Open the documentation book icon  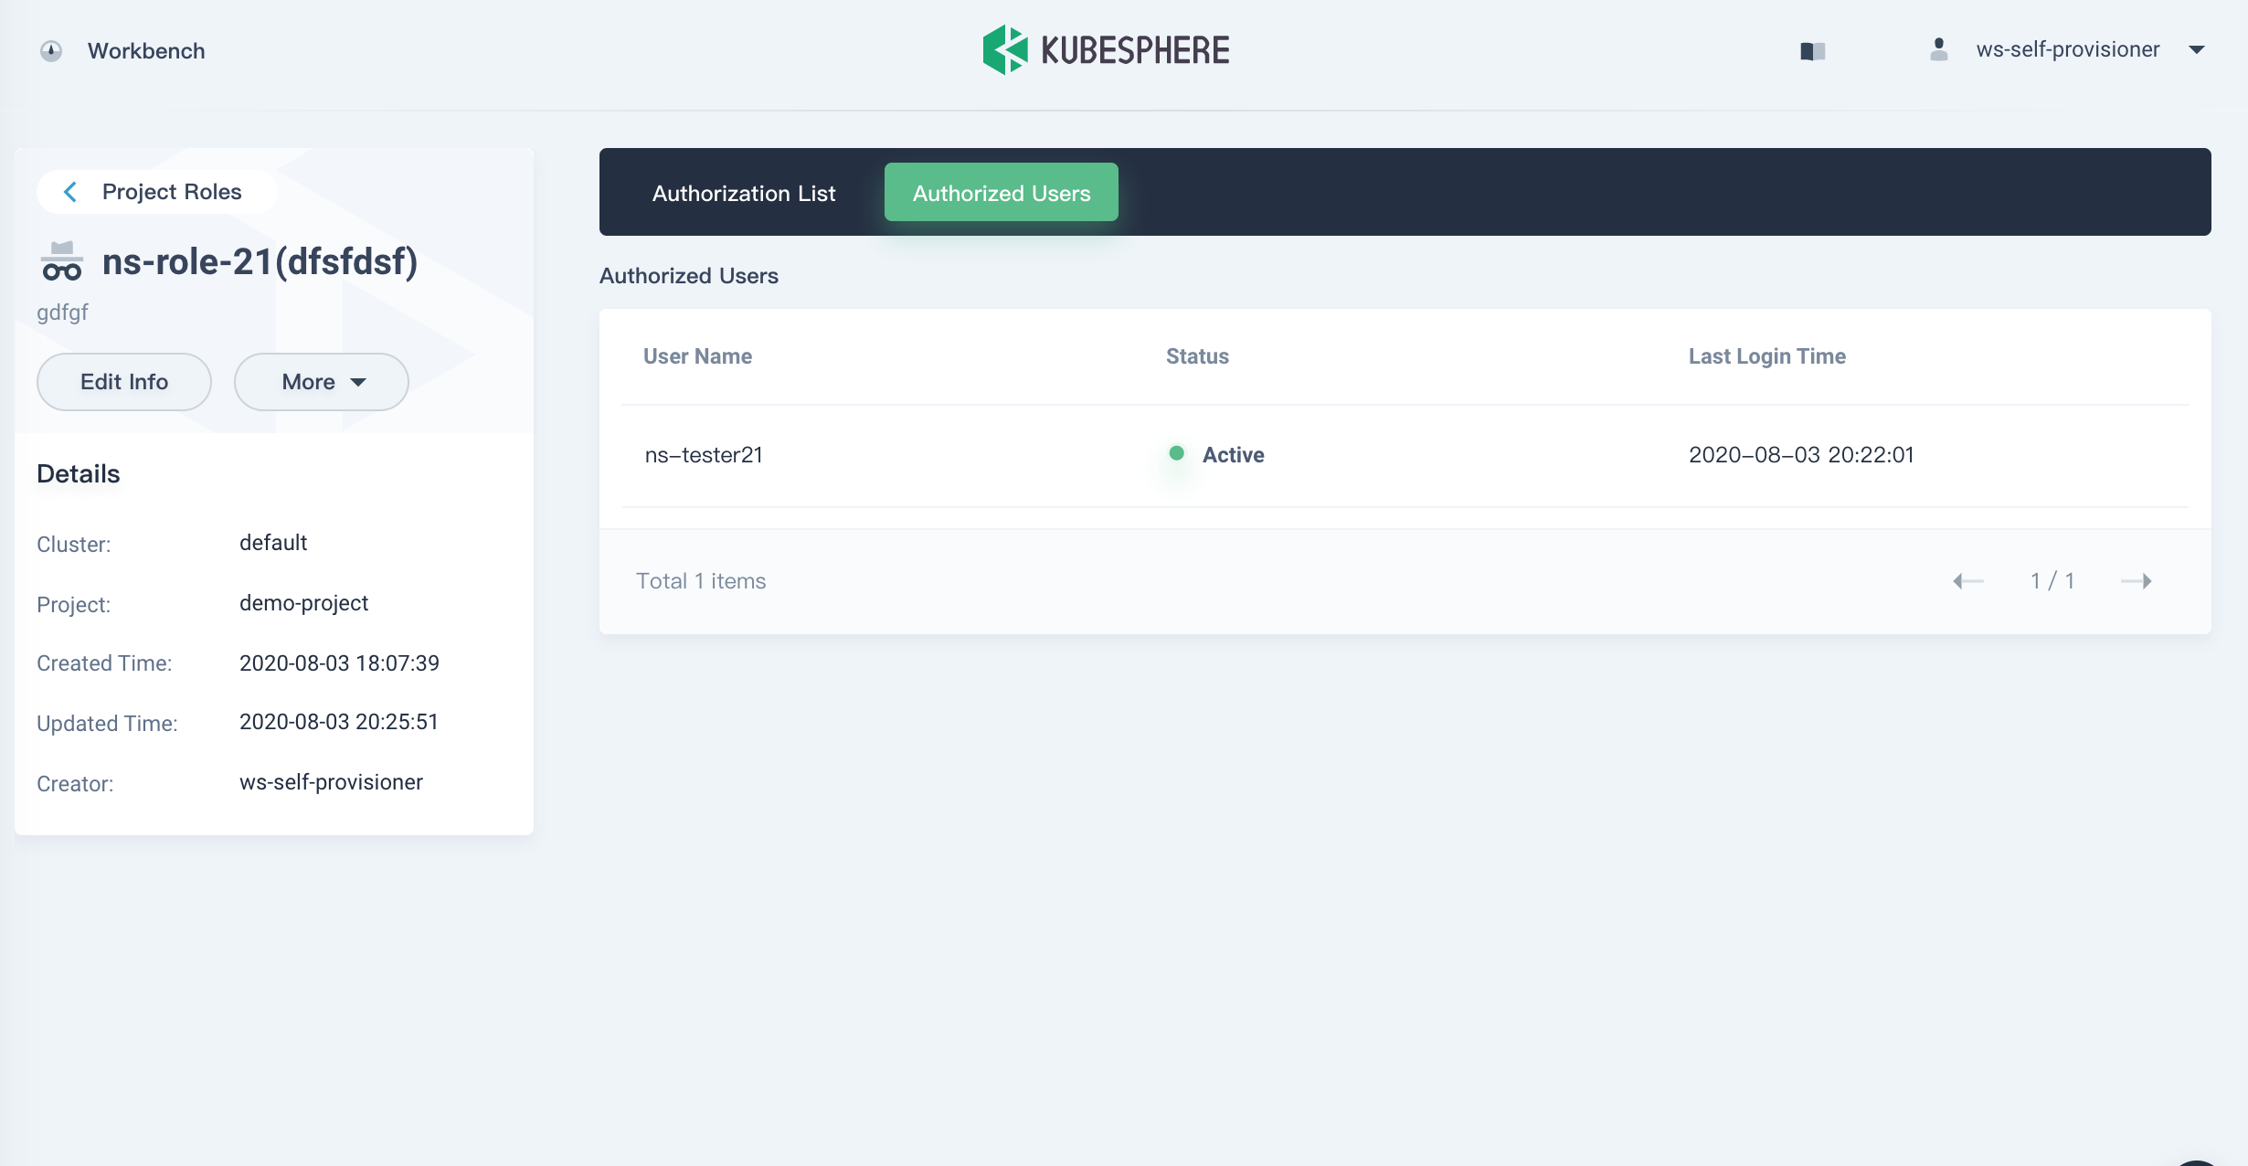click(1813, 52)
